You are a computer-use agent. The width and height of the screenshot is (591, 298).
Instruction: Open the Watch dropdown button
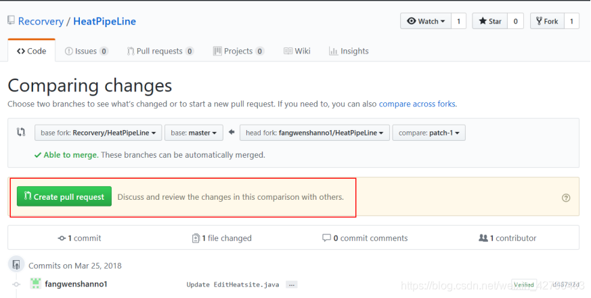coord(426,21)
